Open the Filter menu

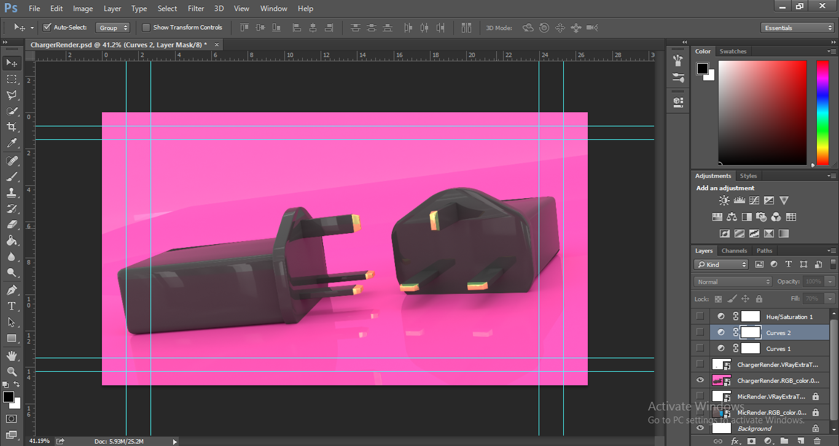tap(196, 9)
